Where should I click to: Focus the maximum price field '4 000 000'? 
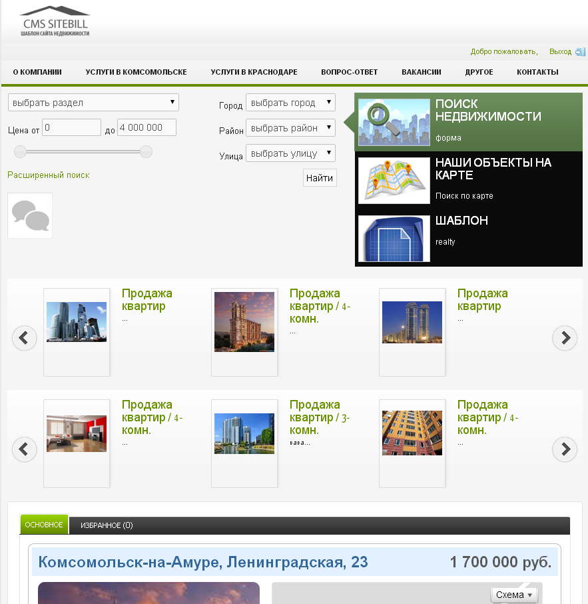tap(147, 127)
